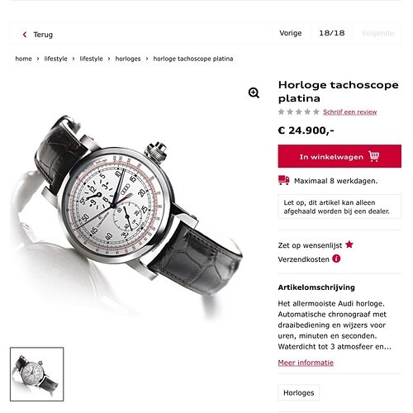Select the watch thumbnail image
Screen dimensions: 413x413
pos(37,374)
